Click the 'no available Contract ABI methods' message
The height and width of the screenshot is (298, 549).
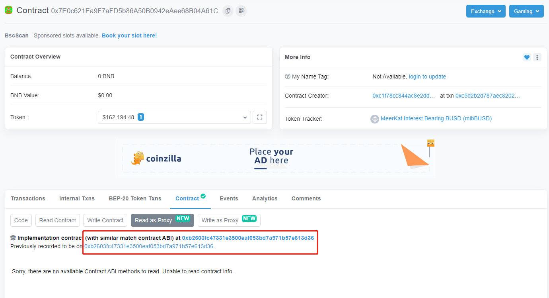click(123, 271)
